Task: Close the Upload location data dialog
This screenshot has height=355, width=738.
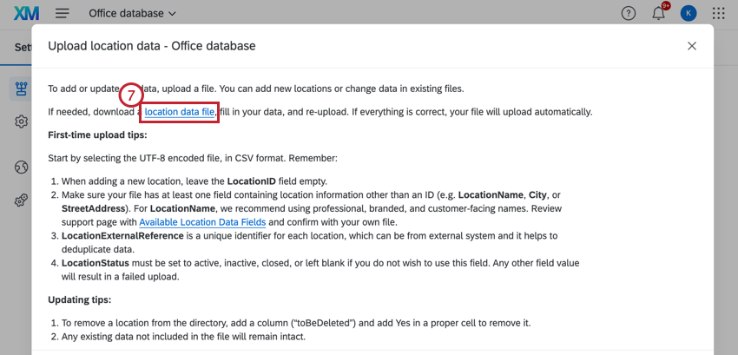Action: [692, 46]
